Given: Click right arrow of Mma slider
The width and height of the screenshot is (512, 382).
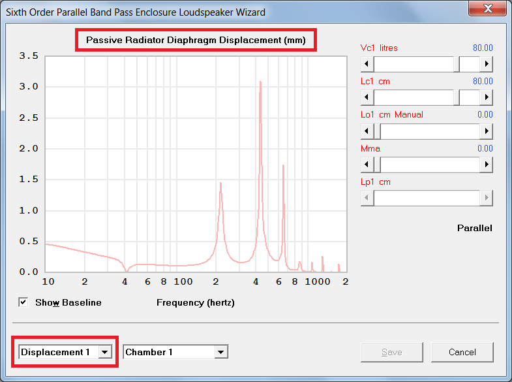Looking at the screenshot, I should coord(486,165).
